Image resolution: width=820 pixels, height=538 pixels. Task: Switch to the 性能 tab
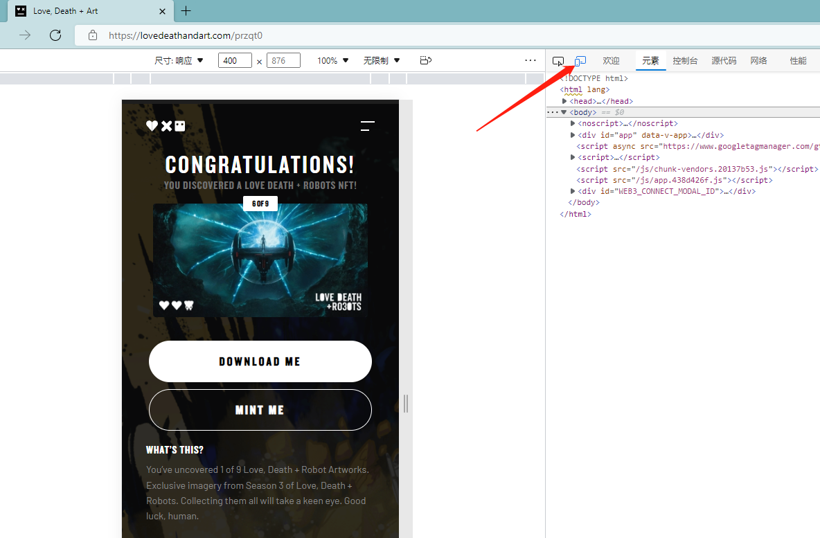(x=798, y=61)
